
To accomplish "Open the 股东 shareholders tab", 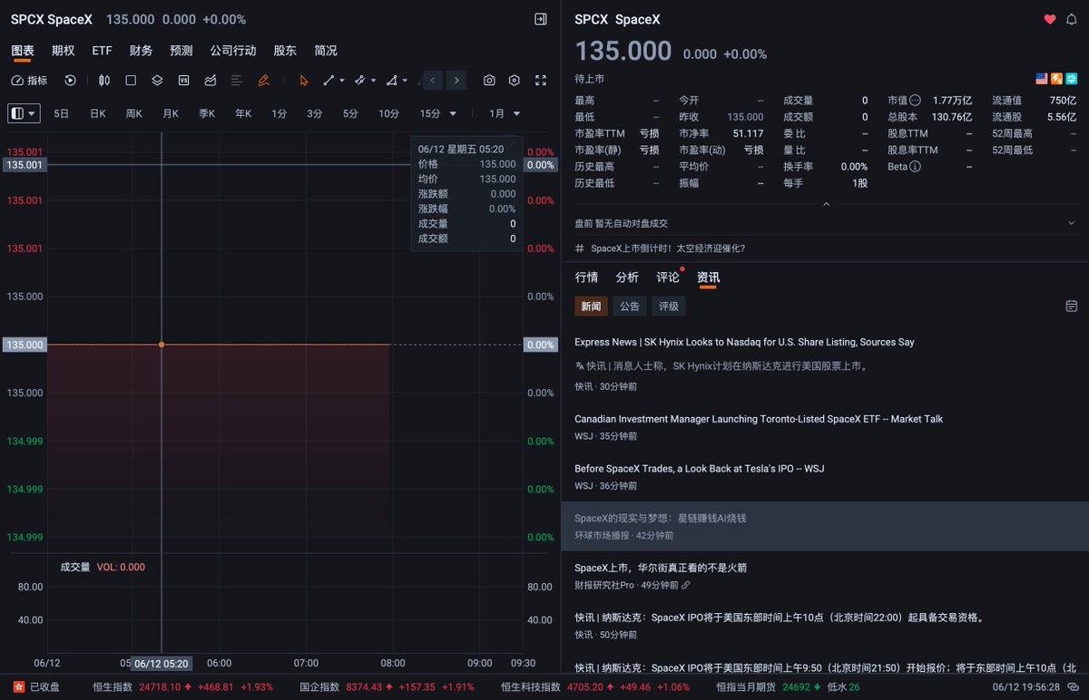I will coord(285,51).
